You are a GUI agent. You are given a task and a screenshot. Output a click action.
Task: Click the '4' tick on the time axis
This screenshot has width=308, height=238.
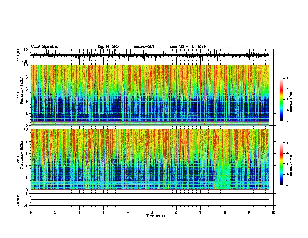click(128, 212)
